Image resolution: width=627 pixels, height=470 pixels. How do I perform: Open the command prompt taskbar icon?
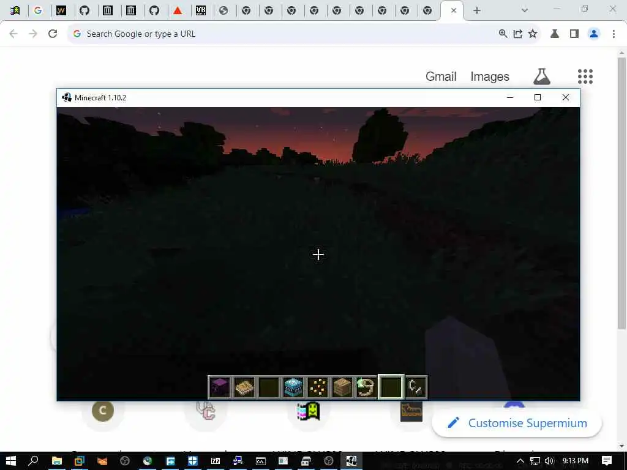click(x=261, y=461)
